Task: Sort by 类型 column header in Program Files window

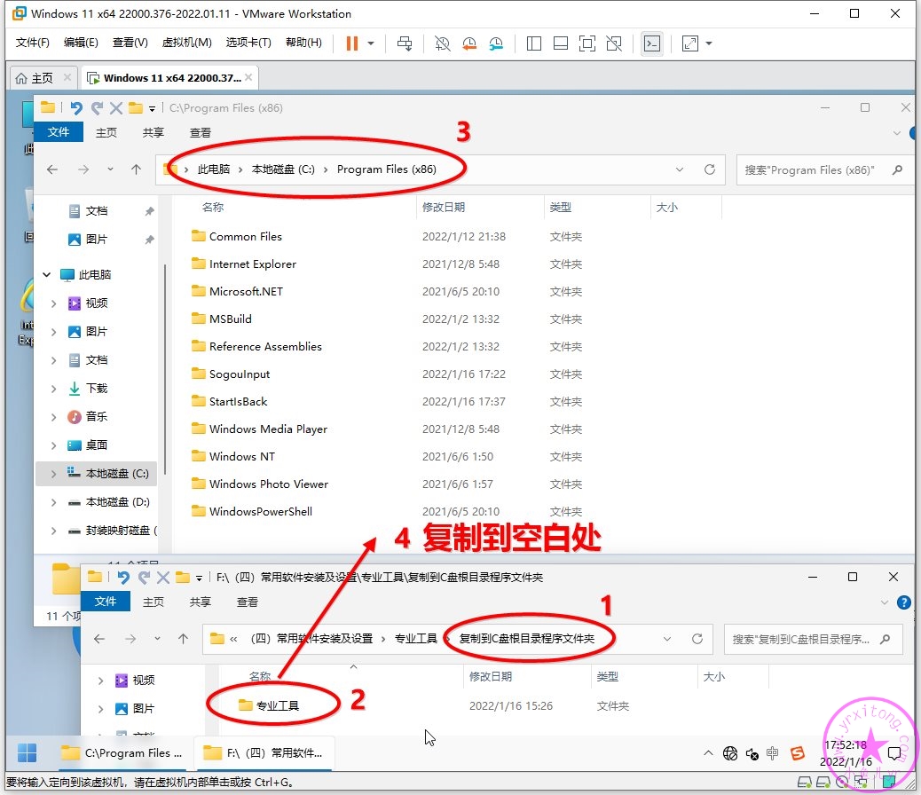Action: tap(561, 208)
